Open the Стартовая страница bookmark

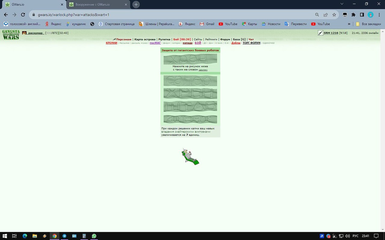pyautogui.click(x=116, y=24)
